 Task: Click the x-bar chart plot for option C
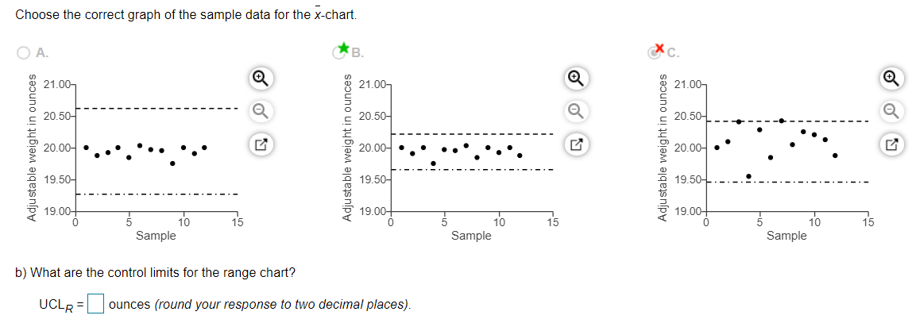(786, 148)
